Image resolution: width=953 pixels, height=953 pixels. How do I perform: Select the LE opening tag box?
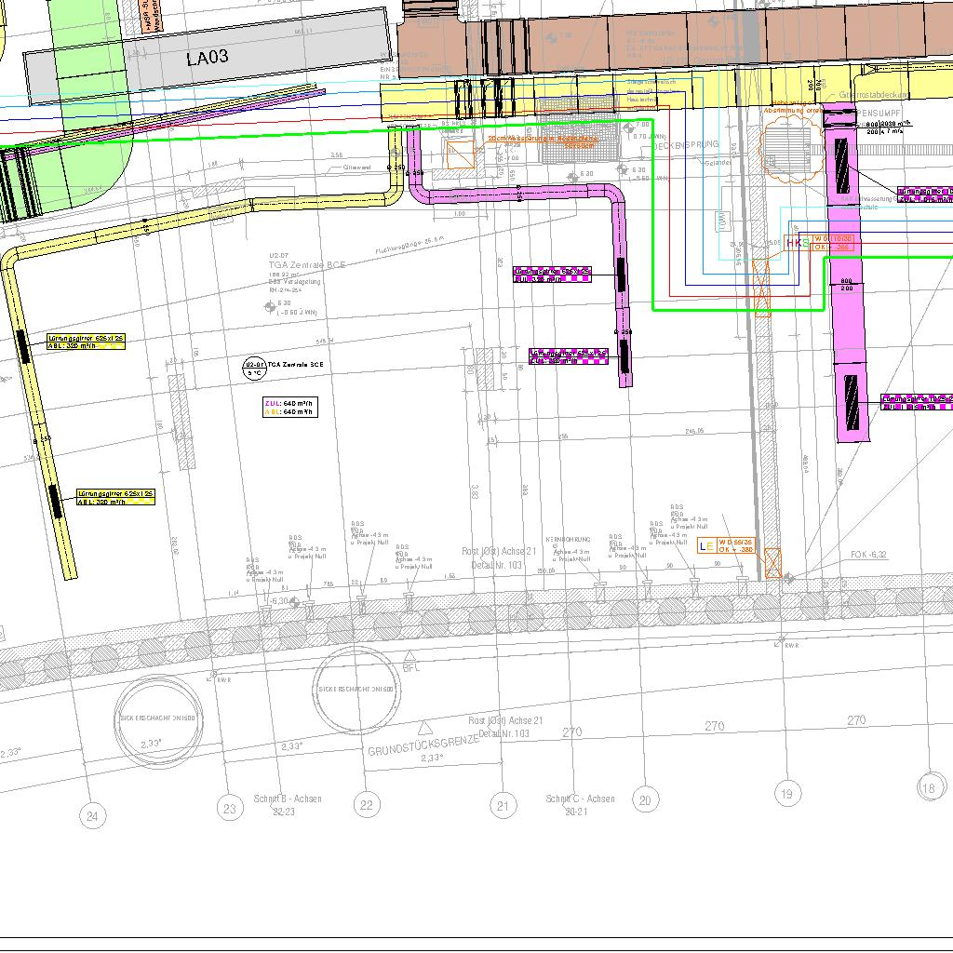[x=706, y=545]
